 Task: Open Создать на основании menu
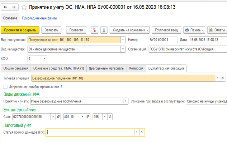130,30
